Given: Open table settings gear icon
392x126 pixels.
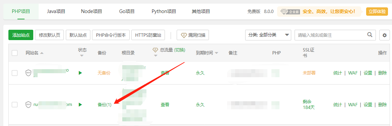Looking at the screenshot, I should pyautogui.click(x=385, y=35).
